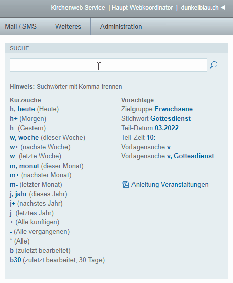Viewport: 233px width, 283px height.
Task: Click the Haupt-Webkoordinator header link
Action: click(142, 8)
